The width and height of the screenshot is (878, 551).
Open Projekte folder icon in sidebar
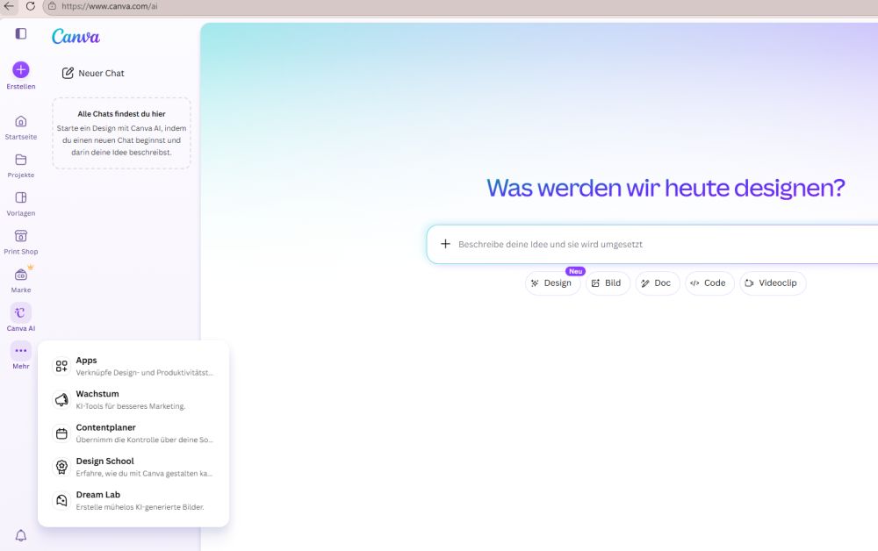(x=21, y=160)
